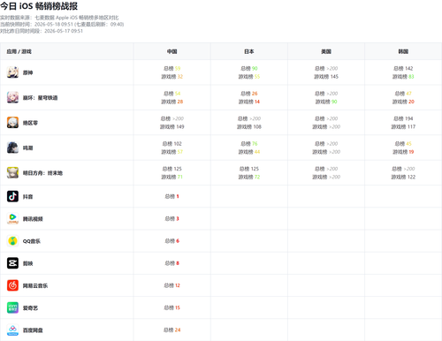Click 星穹铁道 China value 总榜 54
The width and height of the screenshot is (442, 341).
(172, 94)
